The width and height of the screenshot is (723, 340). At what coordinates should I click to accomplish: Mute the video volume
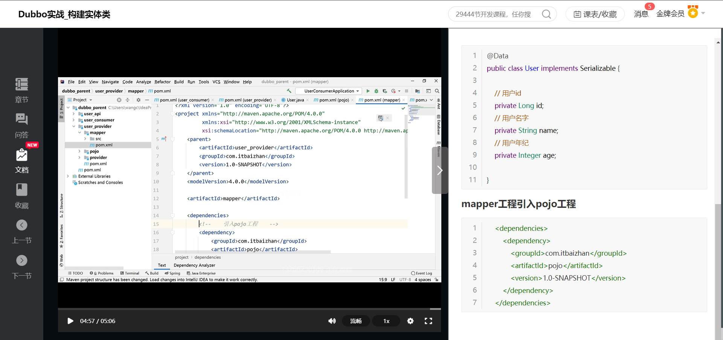pyautogui.click(x=332, y=321)
